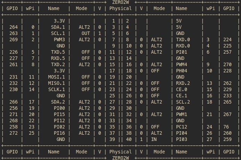Select the CE.1 pin name

[182, 96]
